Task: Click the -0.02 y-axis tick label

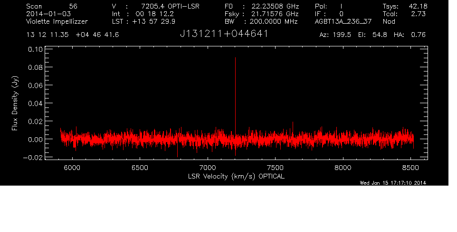Action: [x=32, y=157]
